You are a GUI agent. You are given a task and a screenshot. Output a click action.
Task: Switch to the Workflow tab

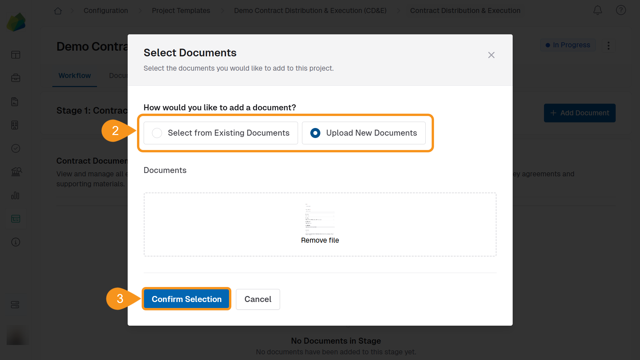click(x=75, y=76)
